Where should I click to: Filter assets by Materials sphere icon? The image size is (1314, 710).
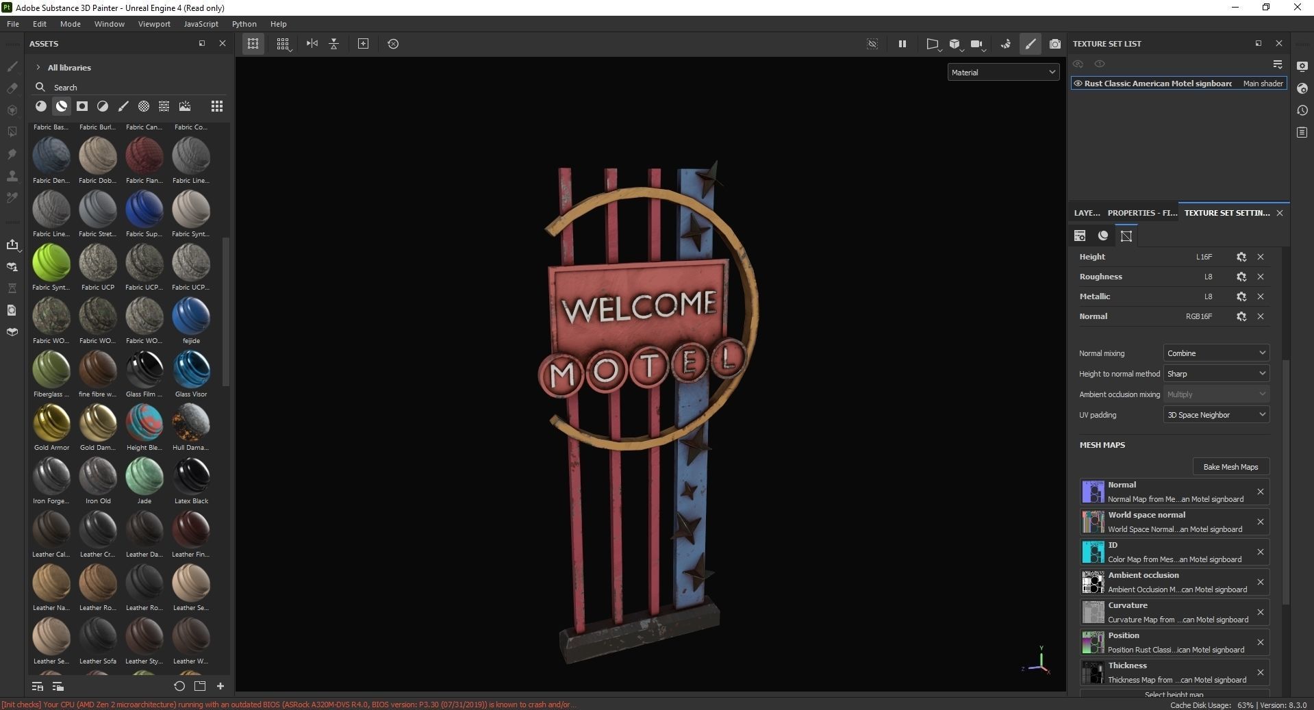[41, 106]
